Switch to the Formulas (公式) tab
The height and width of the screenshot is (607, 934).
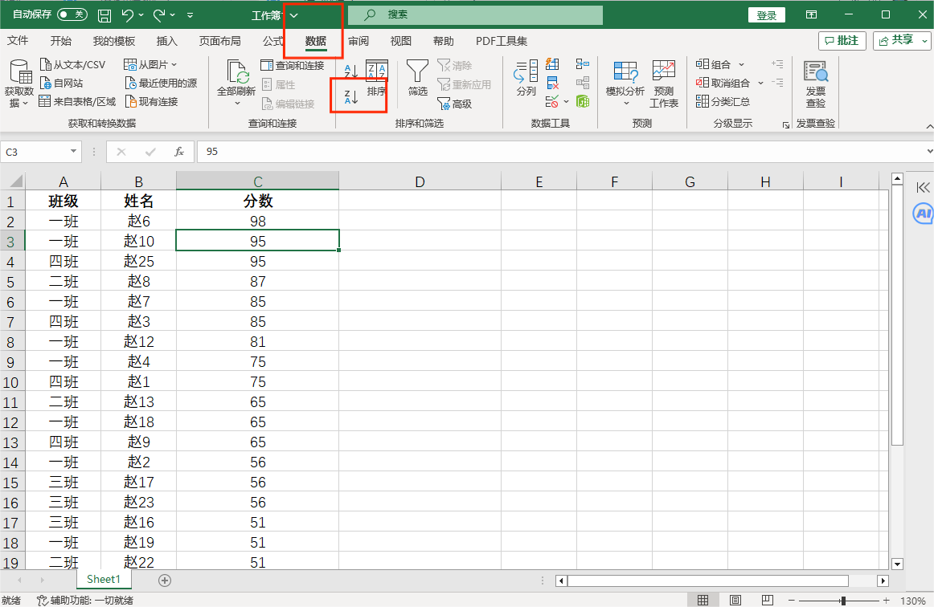pyautogui.click(x=273, y=41)
